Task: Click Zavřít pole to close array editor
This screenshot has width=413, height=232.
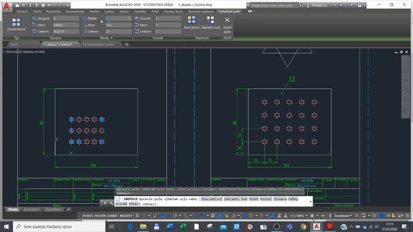Action: click(x=227, y=25)
